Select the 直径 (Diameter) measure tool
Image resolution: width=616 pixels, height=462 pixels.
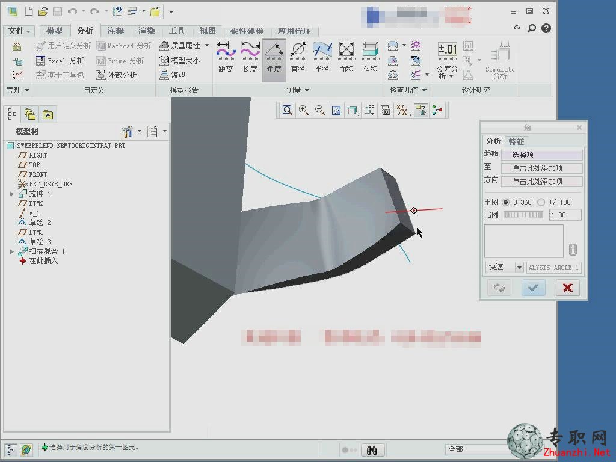[298, 57]
